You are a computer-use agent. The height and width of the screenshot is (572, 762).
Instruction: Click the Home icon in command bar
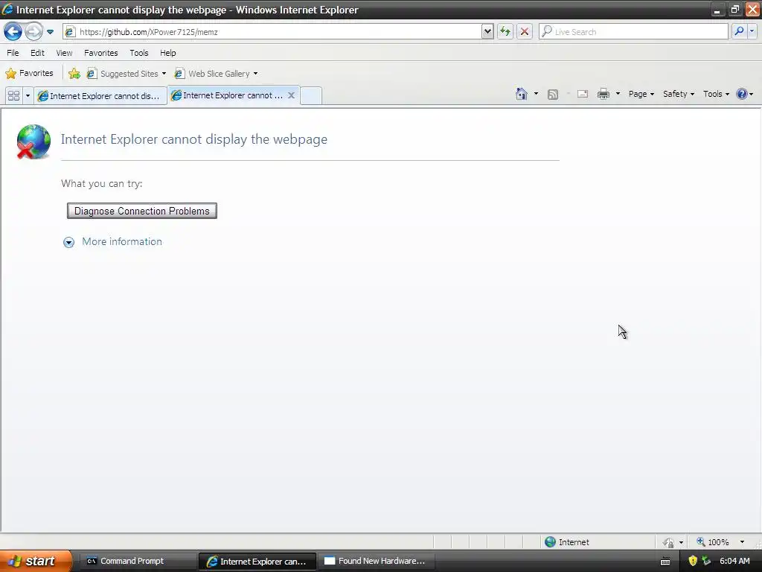(522, 94)
